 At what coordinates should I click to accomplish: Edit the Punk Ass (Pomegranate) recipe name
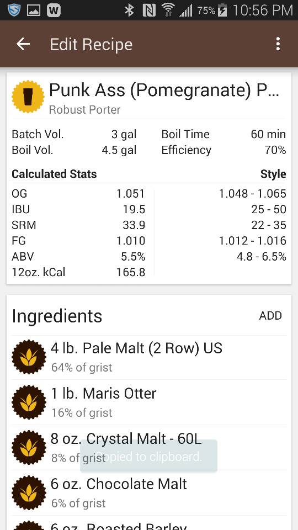164,90
